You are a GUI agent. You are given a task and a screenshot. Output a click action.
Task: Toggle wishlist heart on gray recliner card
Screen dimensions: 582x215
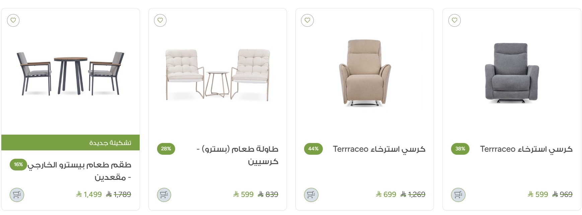tap(454, 20)
